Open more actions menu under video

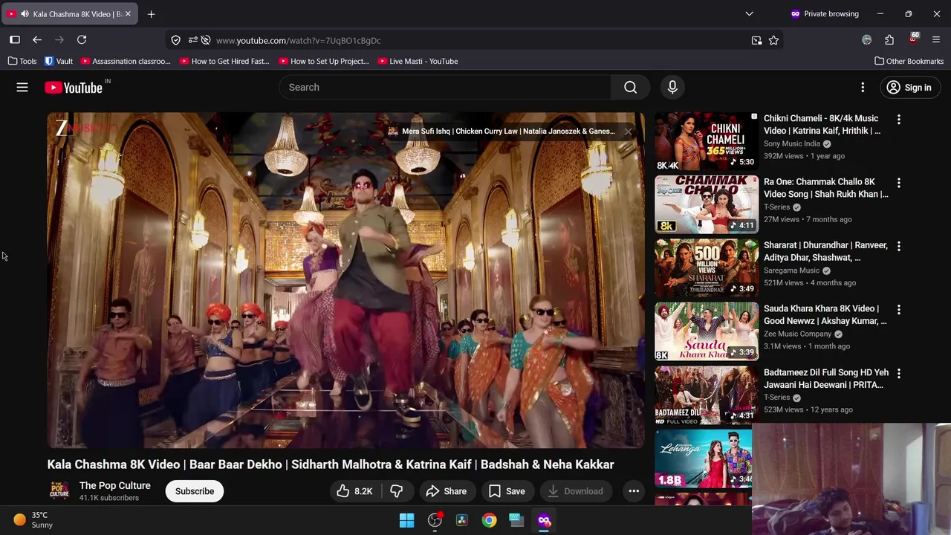point(634,491)
